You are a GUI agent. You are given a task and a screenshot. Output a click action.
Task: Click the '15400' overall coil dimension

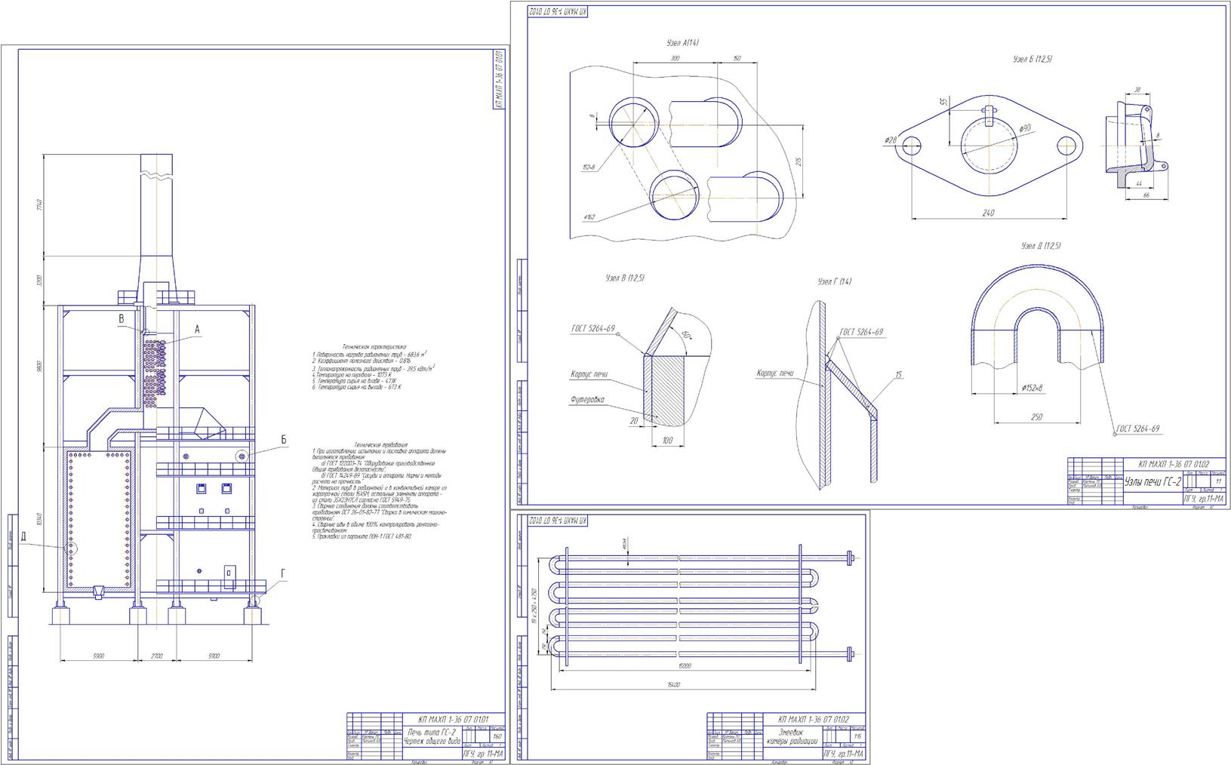(676, 684)
